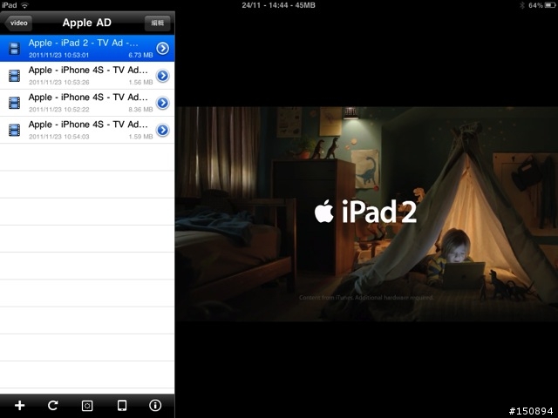Screen dimensions: 558x418
Task: Tap the battery indicator at 64%
Action: (541, 5)
